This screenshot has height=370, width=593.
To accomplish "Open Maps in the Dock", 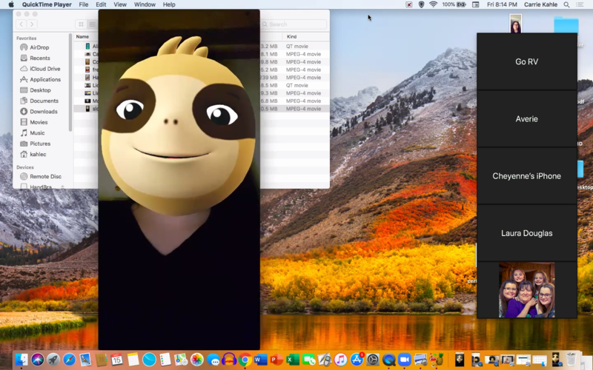I will coord(181,360).
